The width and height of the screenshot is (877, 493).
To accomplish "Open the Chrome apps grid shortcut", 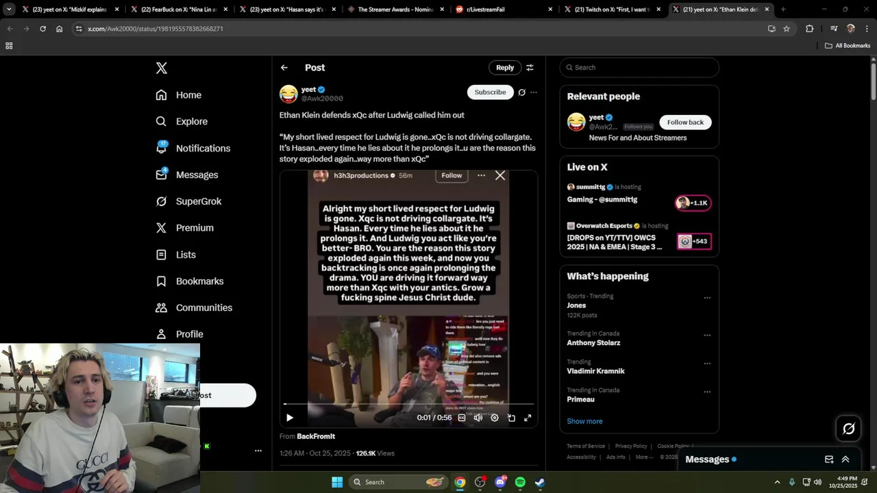I will (9, 46).
